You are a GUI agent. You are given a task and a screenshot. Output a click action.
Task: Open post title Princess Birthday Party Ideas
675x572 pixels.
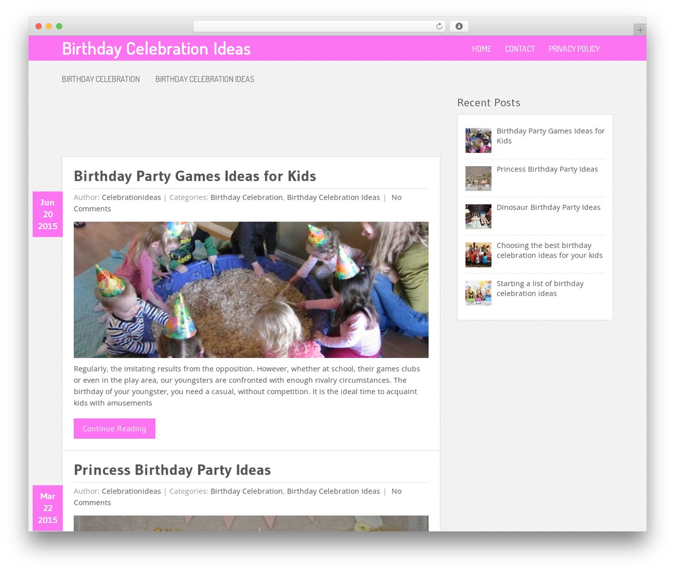tap(172, 470)
